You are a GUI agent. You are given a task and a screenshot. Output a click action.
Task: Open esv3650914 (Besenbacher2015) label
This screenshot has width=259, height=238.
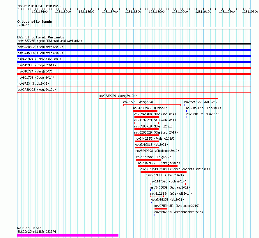(x=179, y=212)
